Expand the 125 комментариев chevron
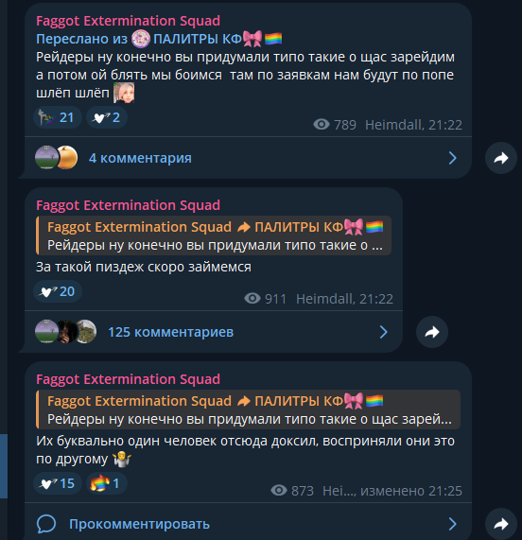522x540 pixels. coord(384,332)
